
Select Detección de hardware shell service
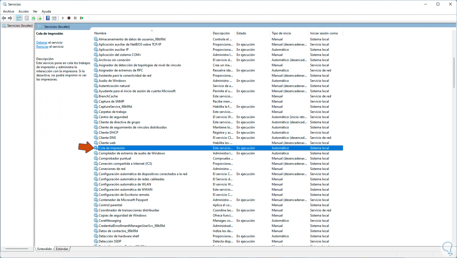(x=119, y=236)
